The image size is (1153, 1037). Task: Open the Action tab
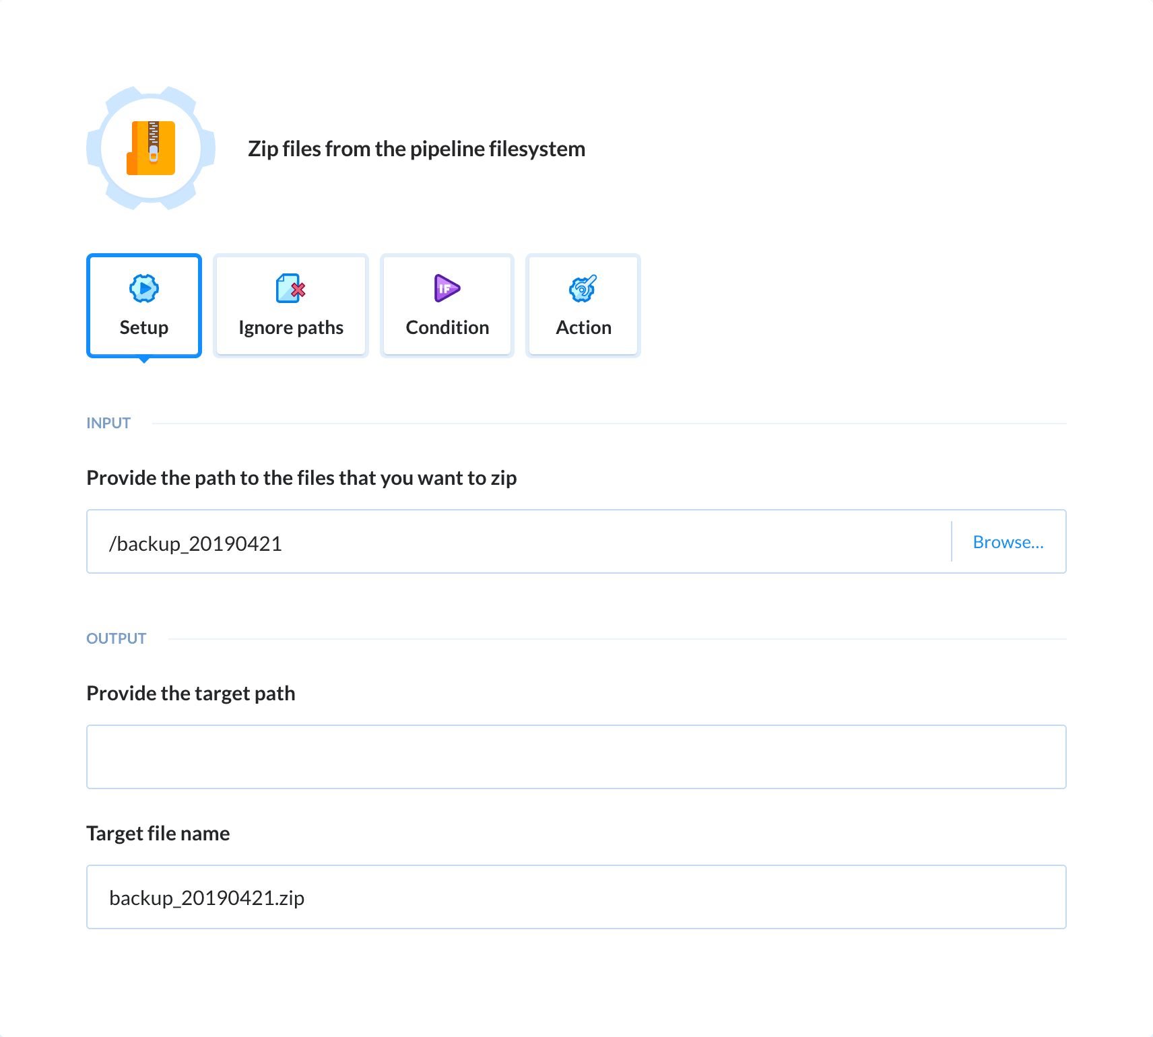pyautogui.click(x=583, y=305)
